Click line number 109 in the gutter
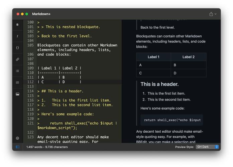Viewport: 233px width, 167px height. [x=30, y=68]
